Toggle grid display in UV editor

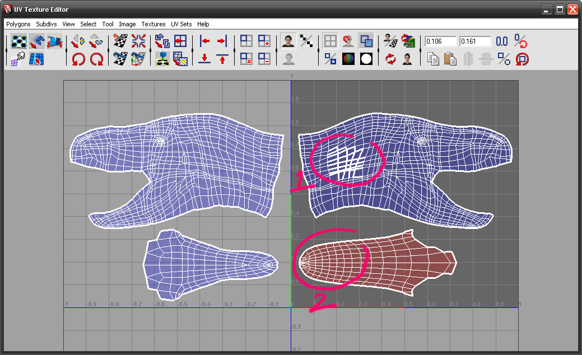pyautogui.click(x=330, y=41)
